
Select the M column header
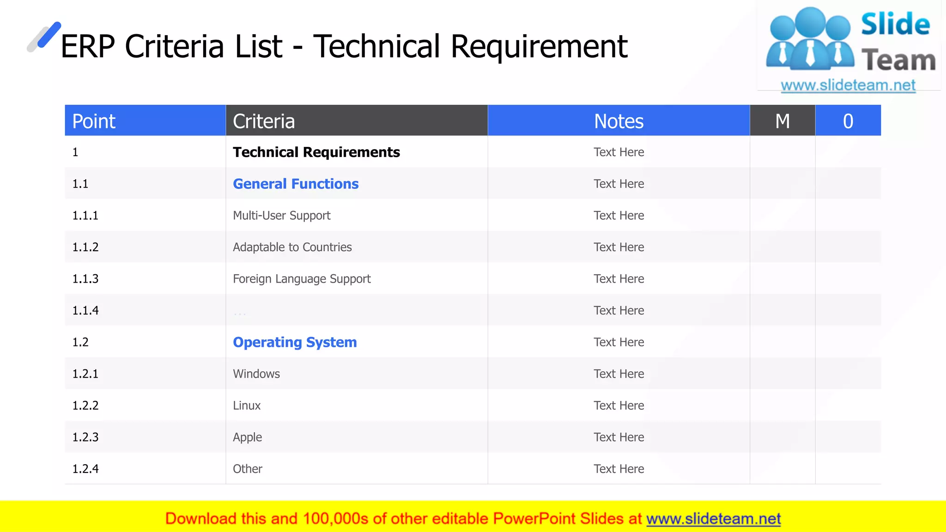tap(782, 121)
